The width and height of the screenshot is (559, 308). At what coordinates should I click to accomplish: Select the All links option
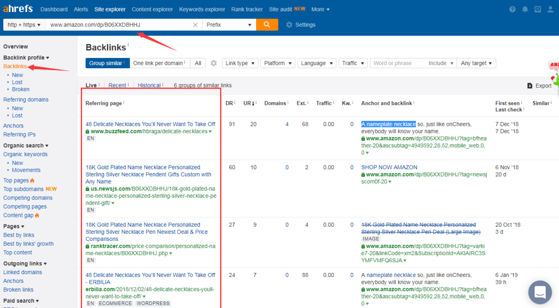pos(198,63)
